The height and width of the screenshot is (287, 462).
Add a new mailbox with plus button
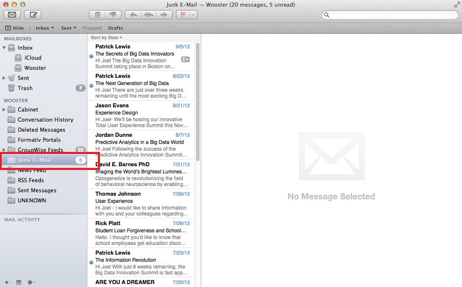pos(7,282)
